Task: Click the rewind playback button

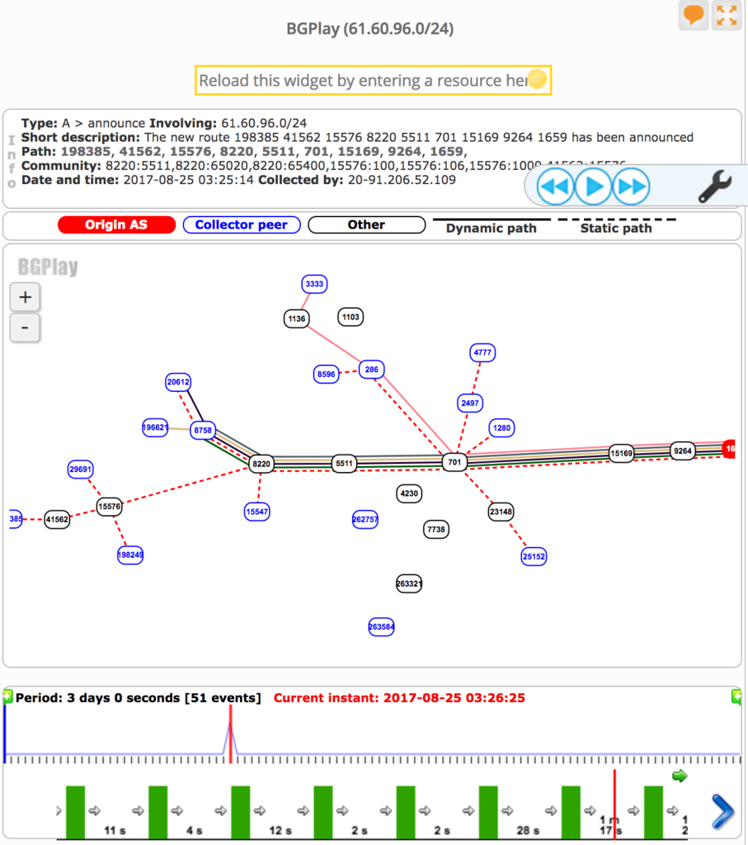Action: [555, 186]
